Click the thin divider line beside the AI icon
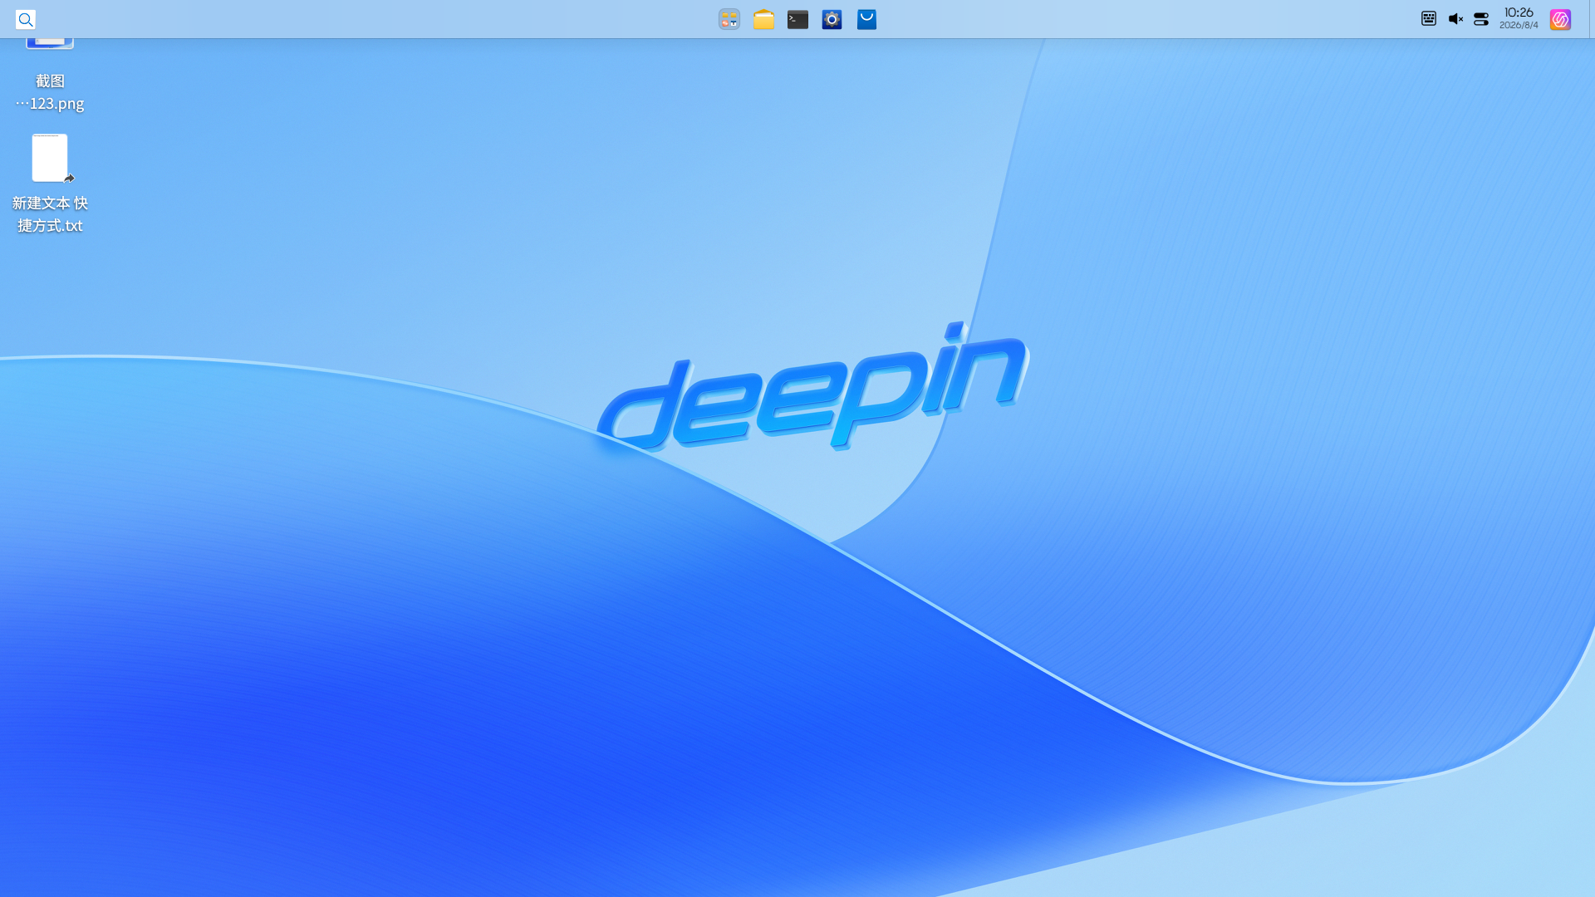The width and height of the screenshot is (1595, 897). click(x=1588, y=19)
